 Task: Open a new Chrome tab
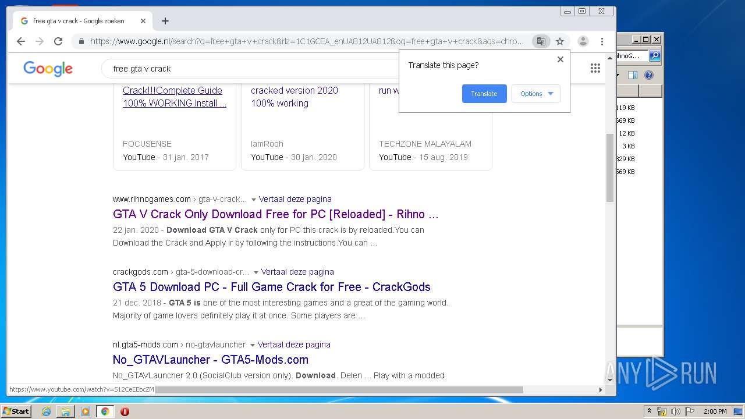165,21
